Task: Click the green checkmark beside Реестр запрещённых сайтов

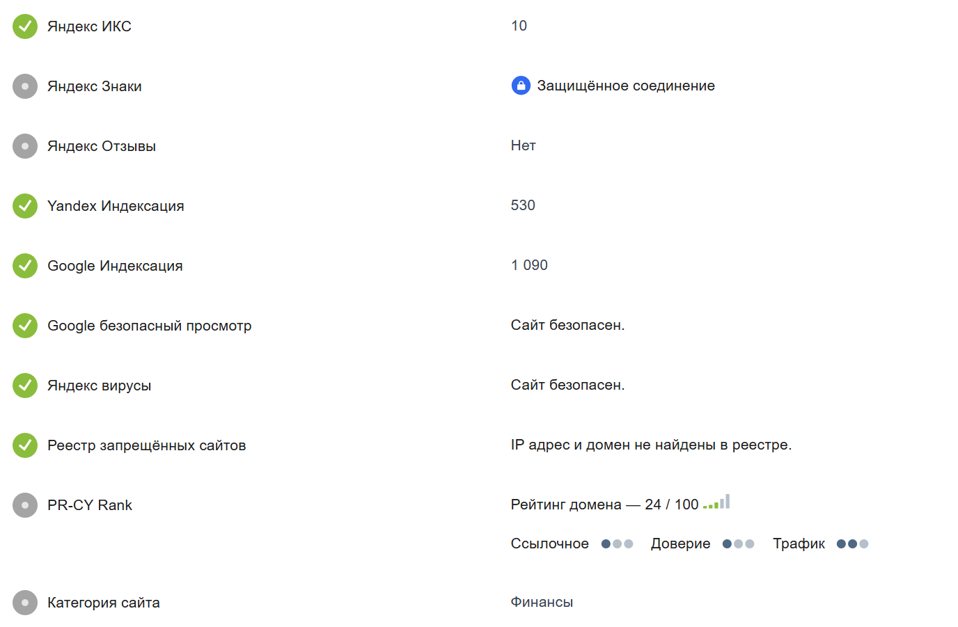Action: 25,445
